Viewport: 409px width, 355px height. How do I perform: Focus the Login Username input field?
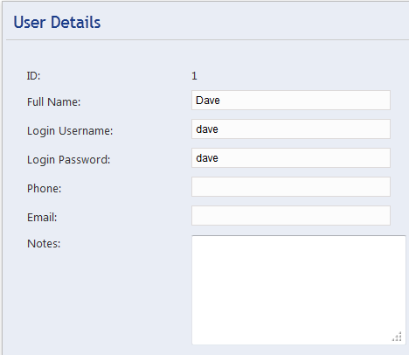(291, 129)
